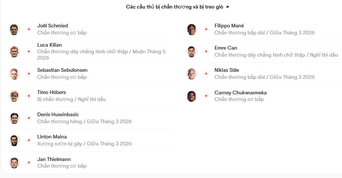Click Linton Maina's broken rib injury text
The height and width of the screenshot is (178, 342).
point(84,144)
